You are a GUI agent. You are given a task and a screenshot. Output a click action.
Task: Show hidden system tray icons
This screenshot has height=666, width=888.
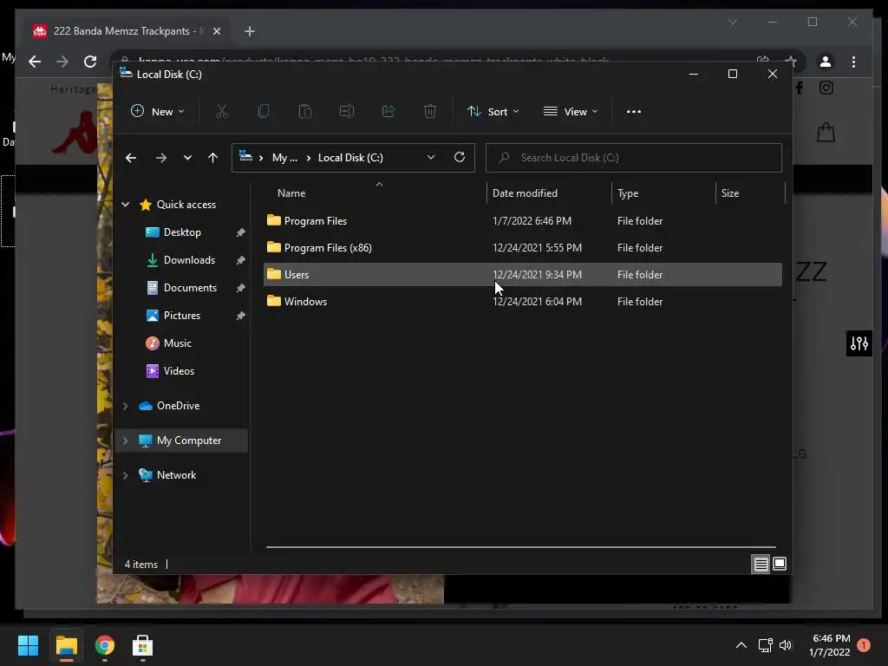point(741,645)
